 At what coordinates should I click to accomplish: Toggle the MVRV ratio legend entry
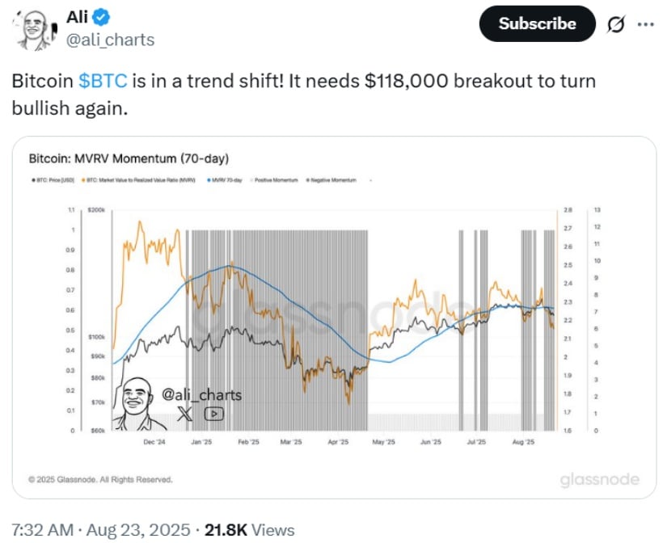tap(138, 180)
